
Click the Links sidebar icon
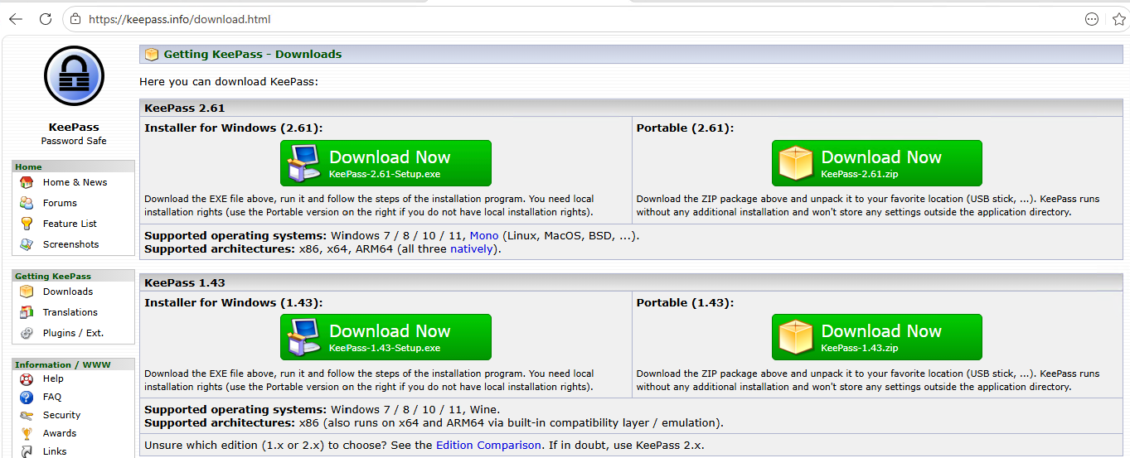(x=27, y=451)
